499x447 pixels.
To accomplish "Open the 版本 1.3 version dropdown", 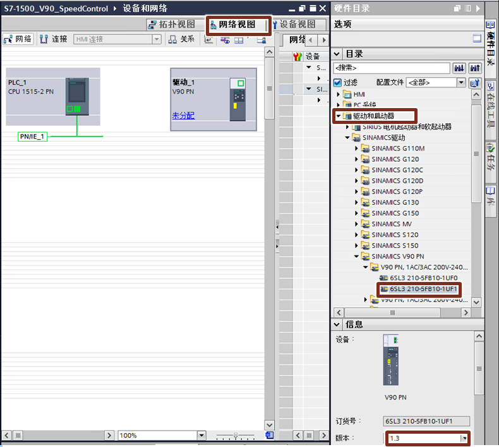I will 464,438.
